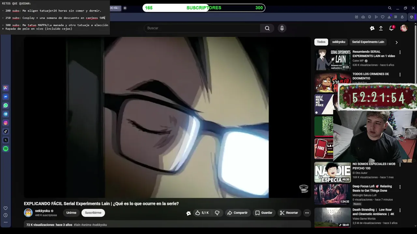Viewport: 417px width, 234px height.
Task: Open Spotify in Opera sidebar
Action: tap(6, 149)
